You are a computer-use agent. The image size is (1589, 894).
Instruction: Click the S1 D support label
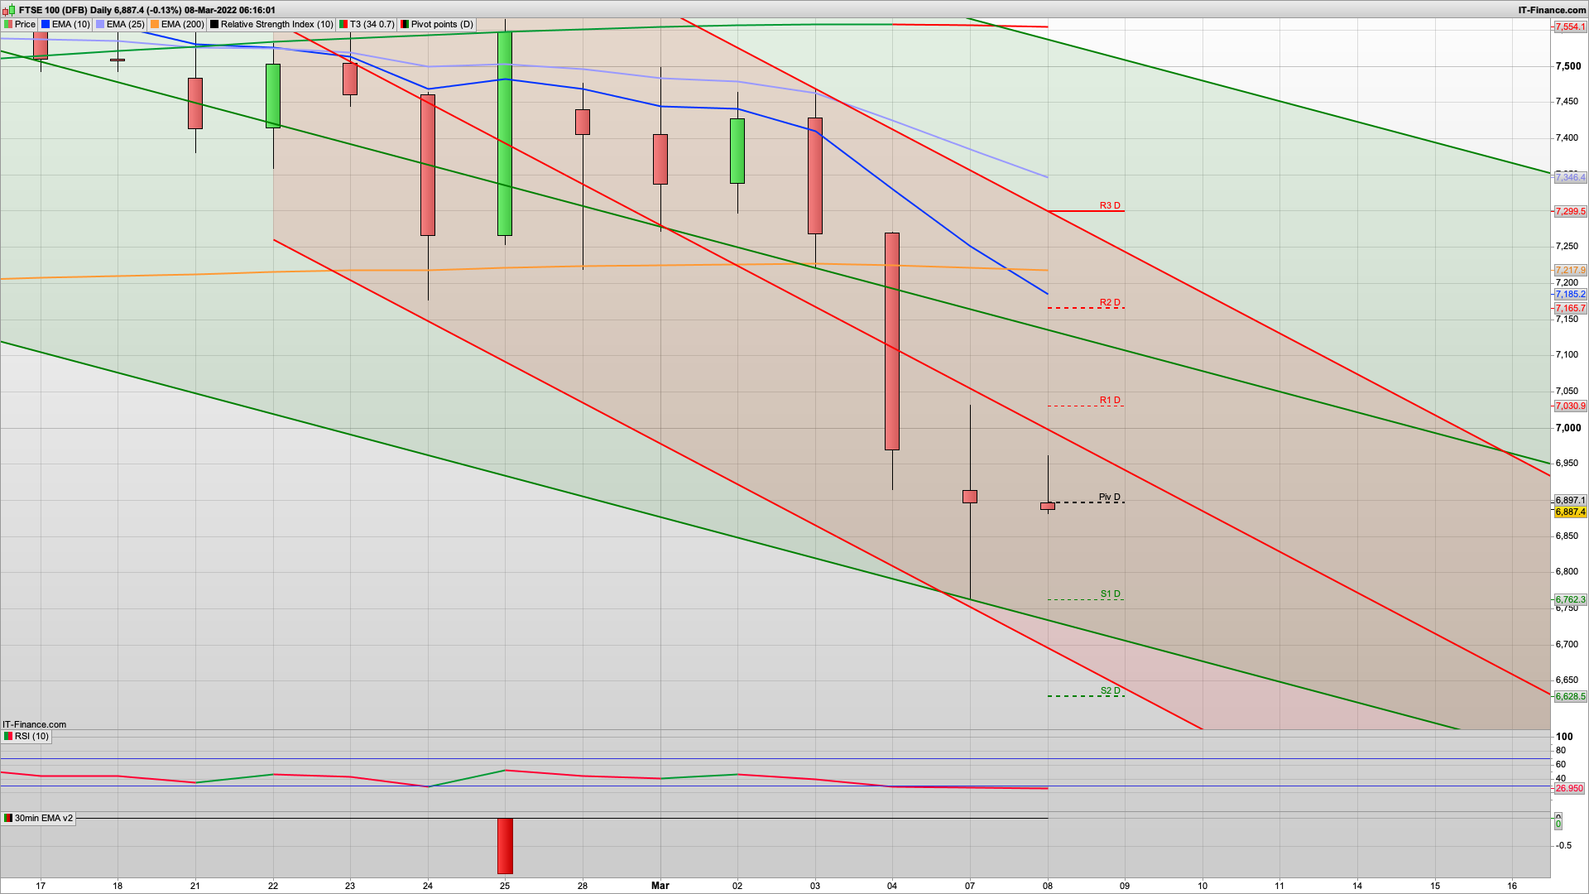[1110, 594]
